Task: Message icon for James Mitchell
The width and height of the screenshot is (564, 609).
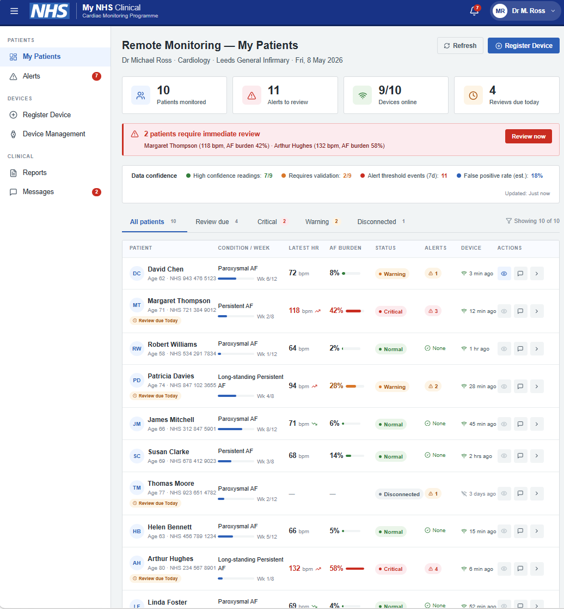Action: pyautogui.click(x=520, y=424)
